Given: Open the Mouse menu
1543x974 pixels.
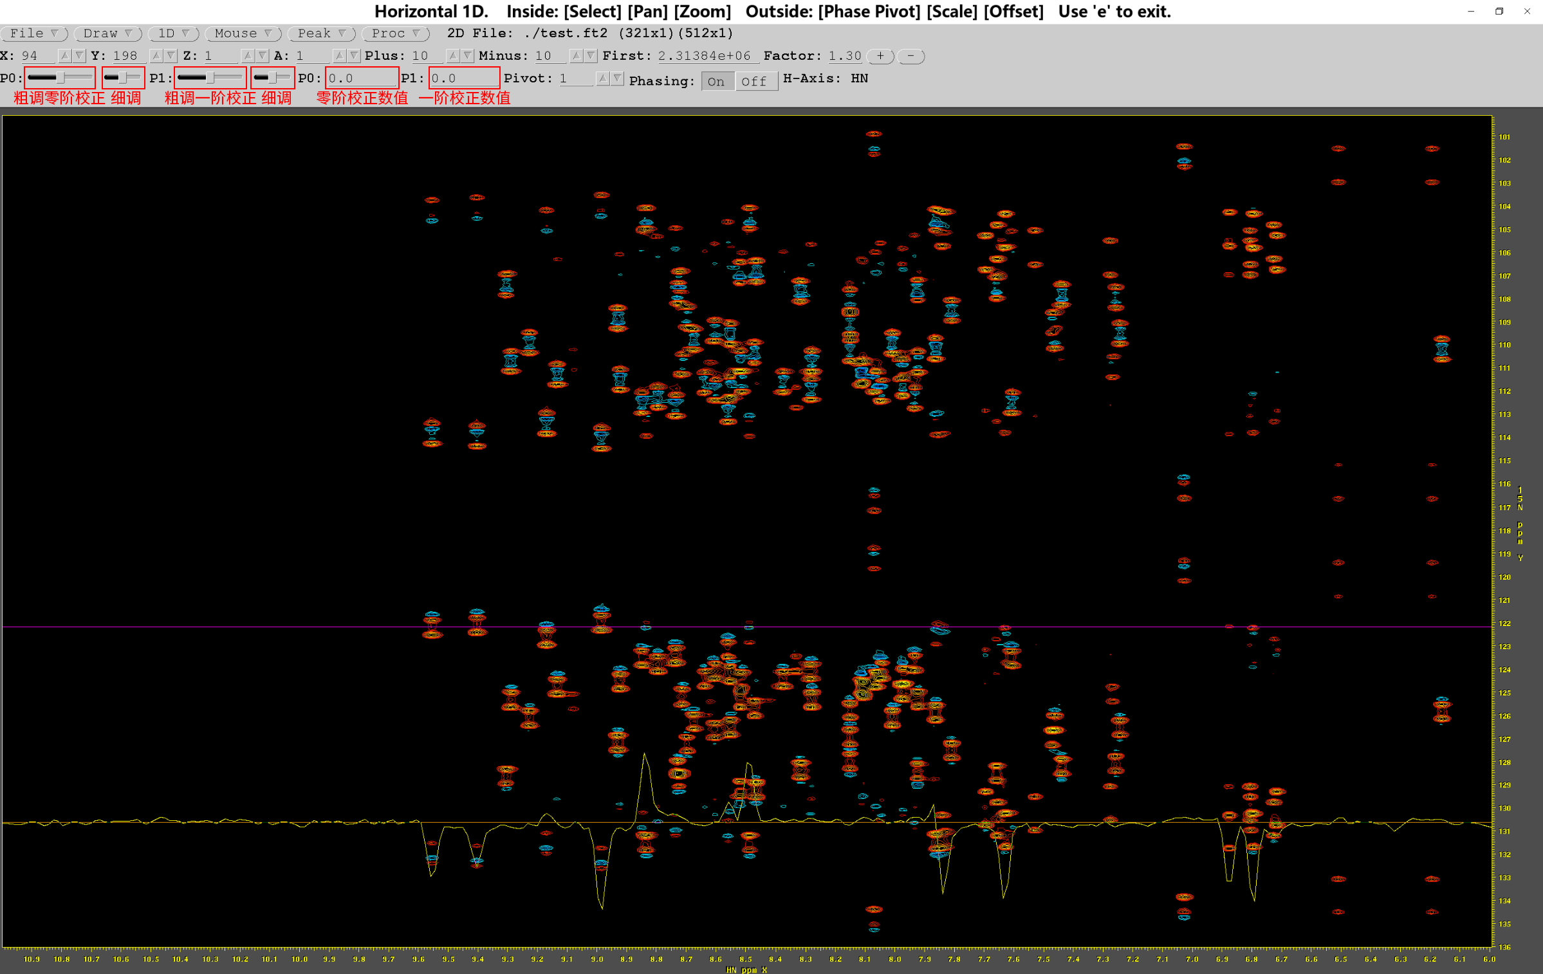Looking at the screenshot, I should click(x=243, y=33).
